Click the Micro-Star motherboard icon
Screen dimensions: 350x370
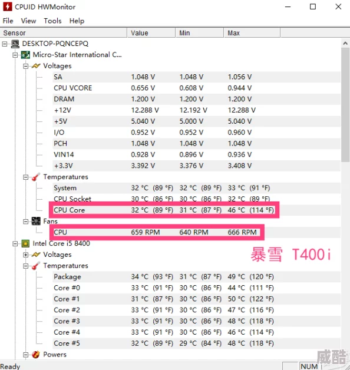(x=25, y=55)
